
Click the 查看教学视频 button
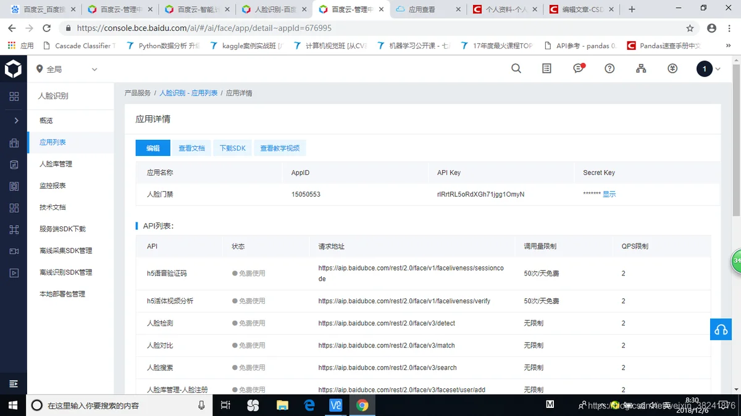tap(280, 148)
